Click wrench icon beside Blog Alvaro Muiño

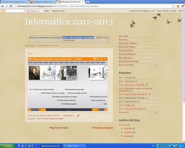pyautogui.click(x=156, y=65)
